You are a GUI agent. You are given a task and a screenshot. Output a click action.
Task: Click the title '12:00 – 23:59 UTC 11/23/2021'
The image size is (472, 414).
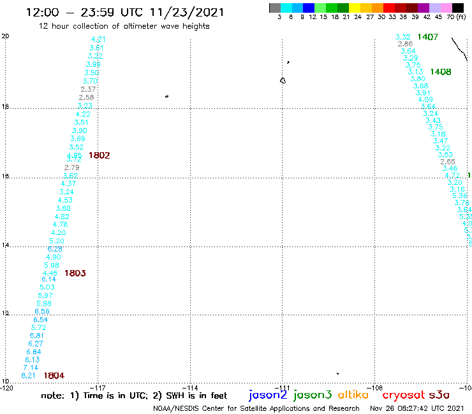tap(125, 12)
